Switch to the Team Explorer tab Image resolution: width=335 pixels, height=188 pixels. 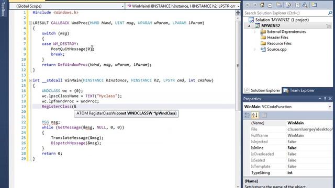[299, 90]
